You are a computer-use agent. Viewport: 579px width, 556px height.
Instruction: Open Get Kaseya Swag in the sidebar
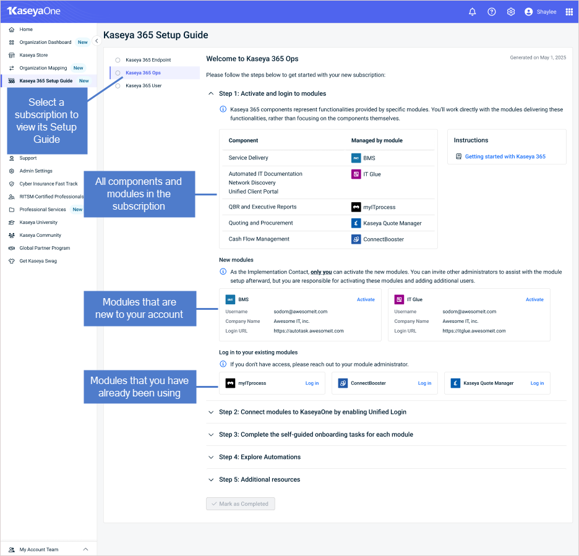click(38, 261)
